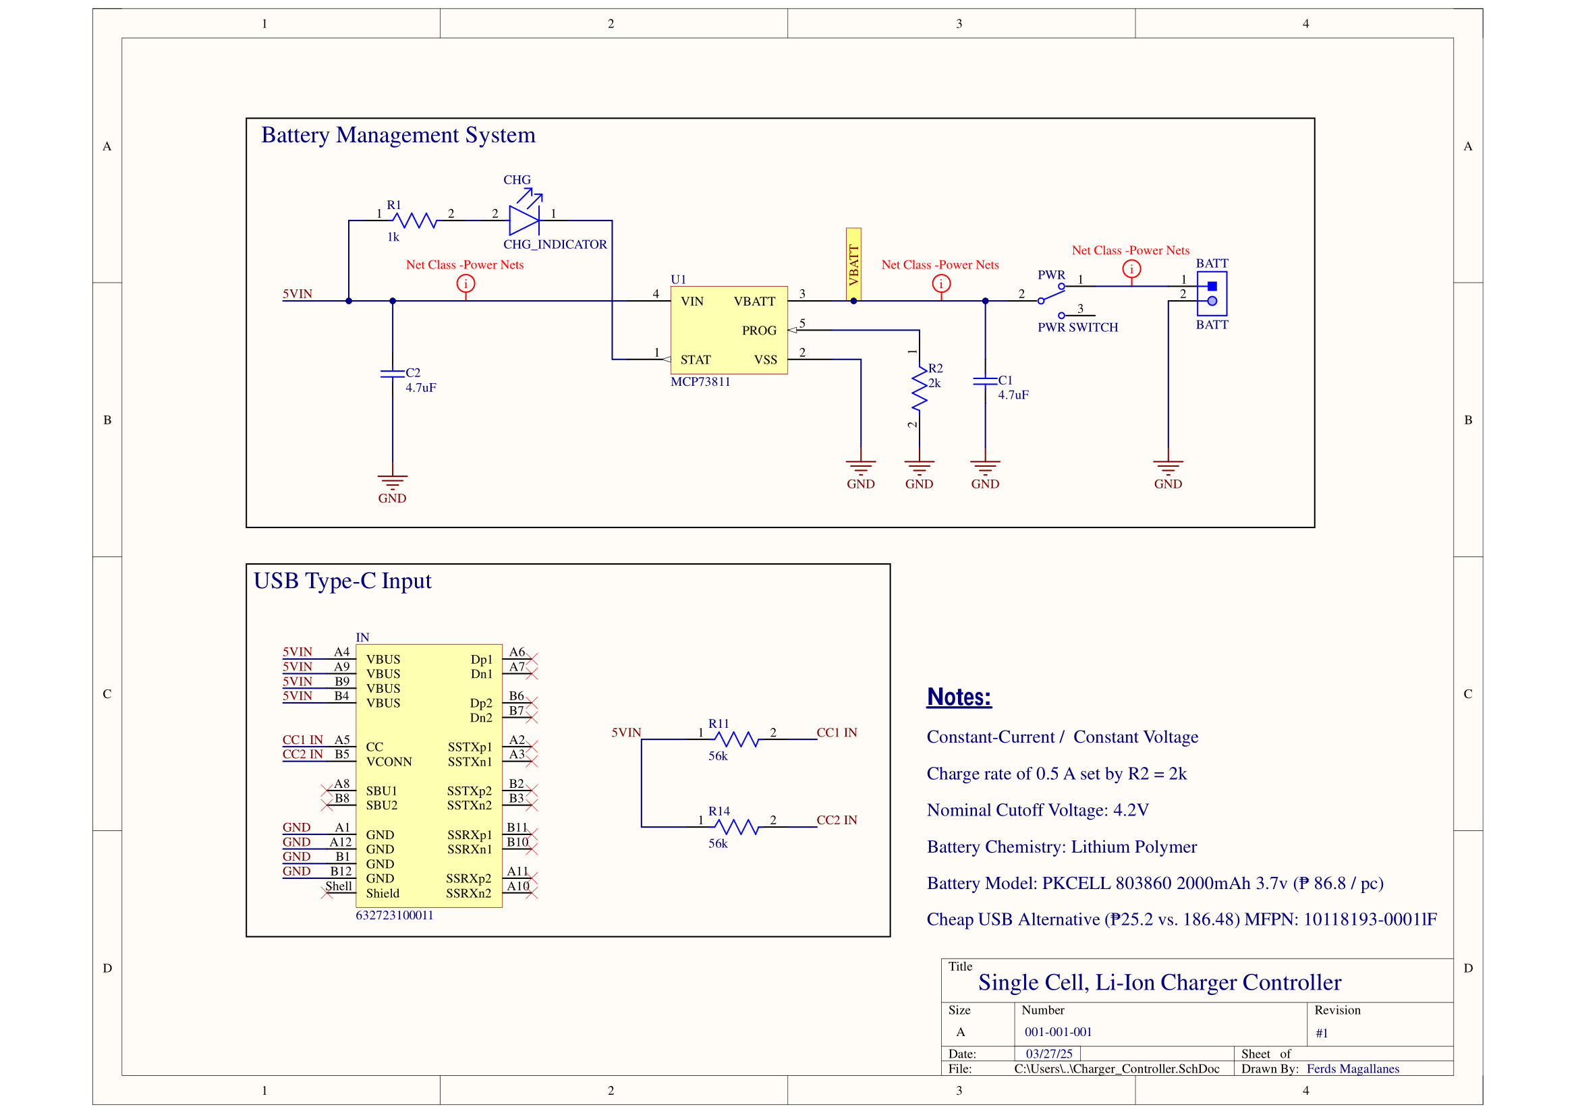
Task: Click the CC1 IN net label at R11
Action: (x=837, y=733)
